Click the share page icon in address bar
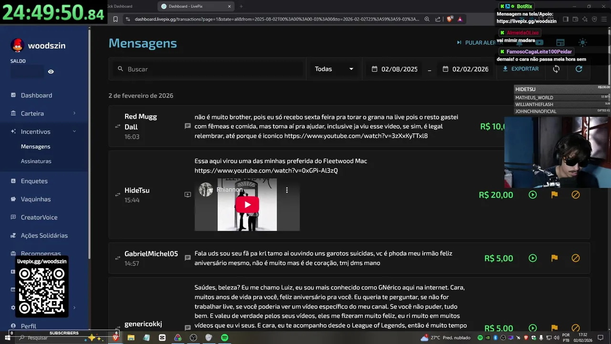The height and width of the screenshot is (344, 611). click(x=438, y=19)
